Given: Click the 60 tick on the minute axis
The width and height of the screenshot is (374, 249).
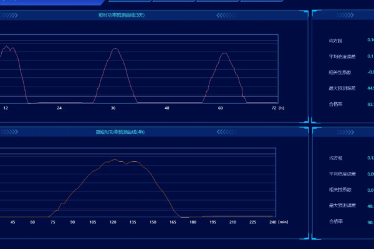Looking at the screenshot, I should [32, 222].
